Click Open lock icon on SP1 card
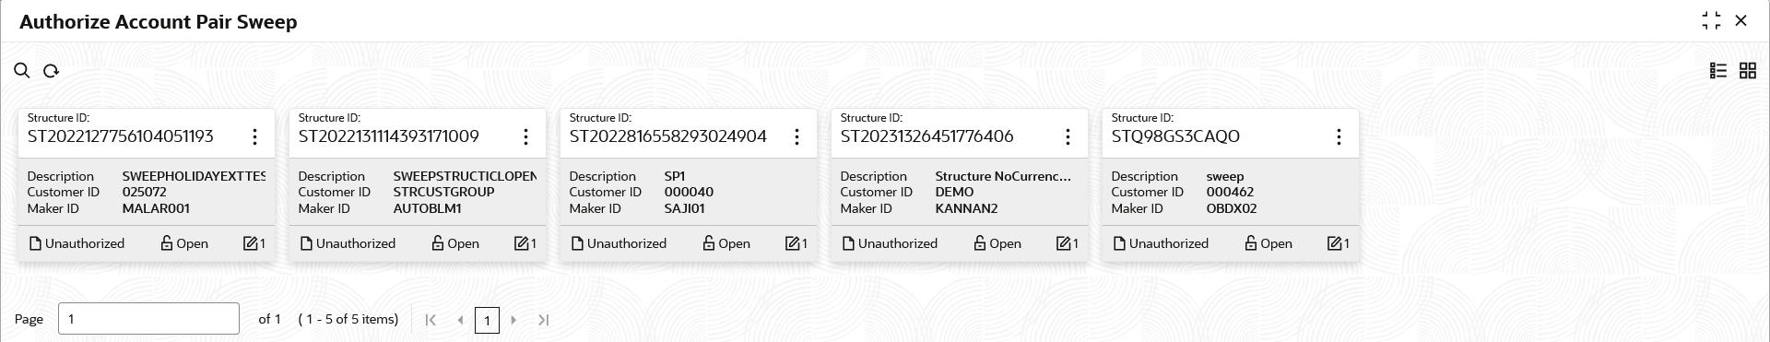This screenshot has height=342, width=1770. pyautogui.click(x=709, y=243)
